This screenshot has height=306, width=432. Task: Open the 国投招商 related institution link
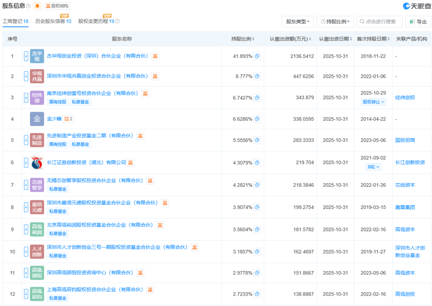(x=405, y=140)
